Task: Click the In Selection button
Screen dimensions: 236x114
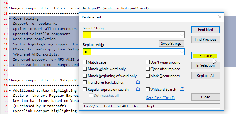Action: (x=205, y=65)
